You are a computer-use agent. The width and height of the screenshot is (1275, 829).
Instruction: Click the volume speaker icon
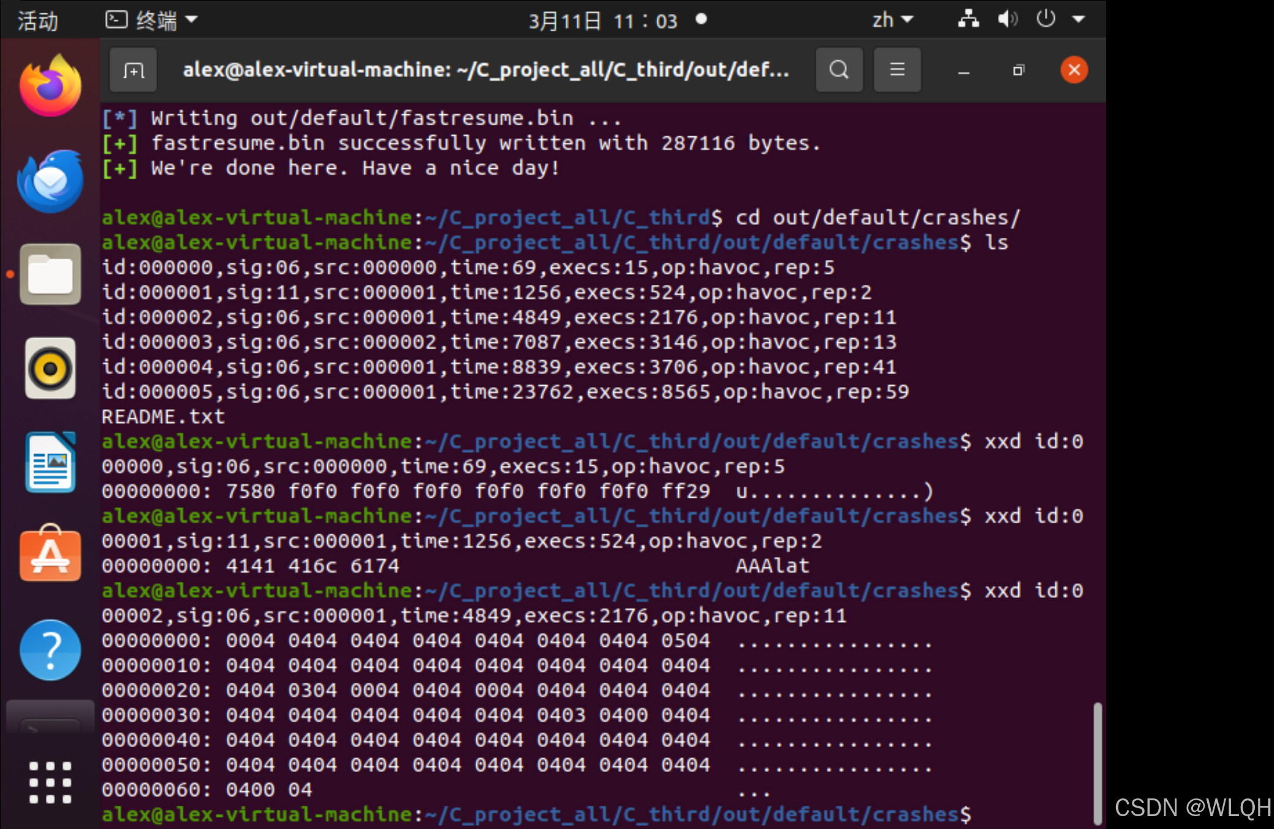click(1007, 19)
